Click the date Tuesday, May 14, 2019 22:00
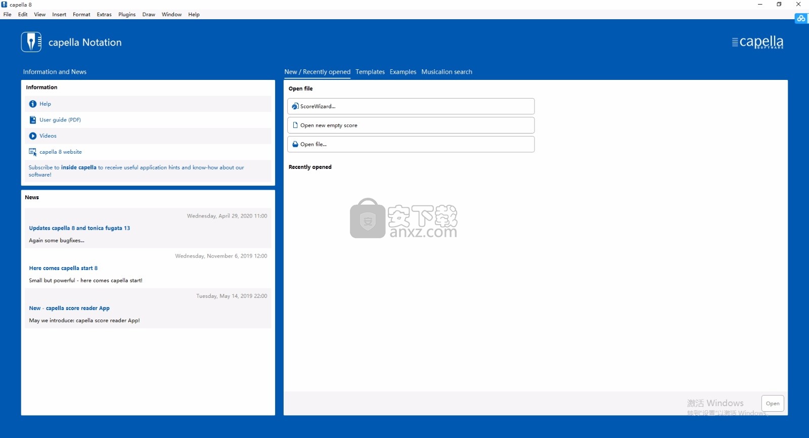 232,296
